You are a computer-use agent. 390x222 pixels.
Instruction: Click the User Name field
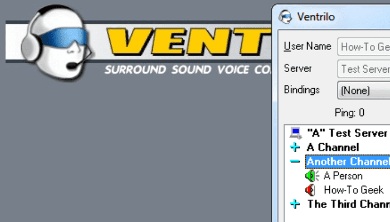click(364, 47)
